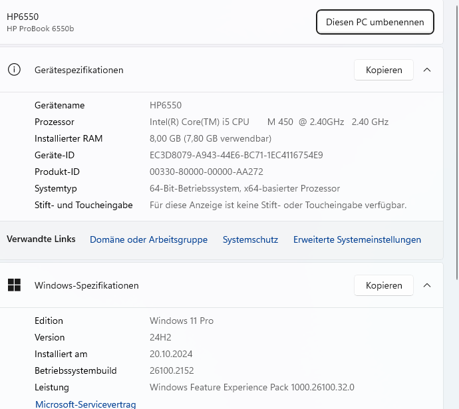Select the Produkt-ID value 00330-80000-00000-AA272
Image resolution: width=459 pixels, height=409 pixels.
pos(206,172)
